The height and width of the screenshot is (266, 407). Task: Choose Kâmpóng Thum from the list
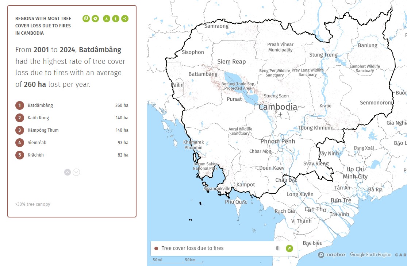[43, 130]
